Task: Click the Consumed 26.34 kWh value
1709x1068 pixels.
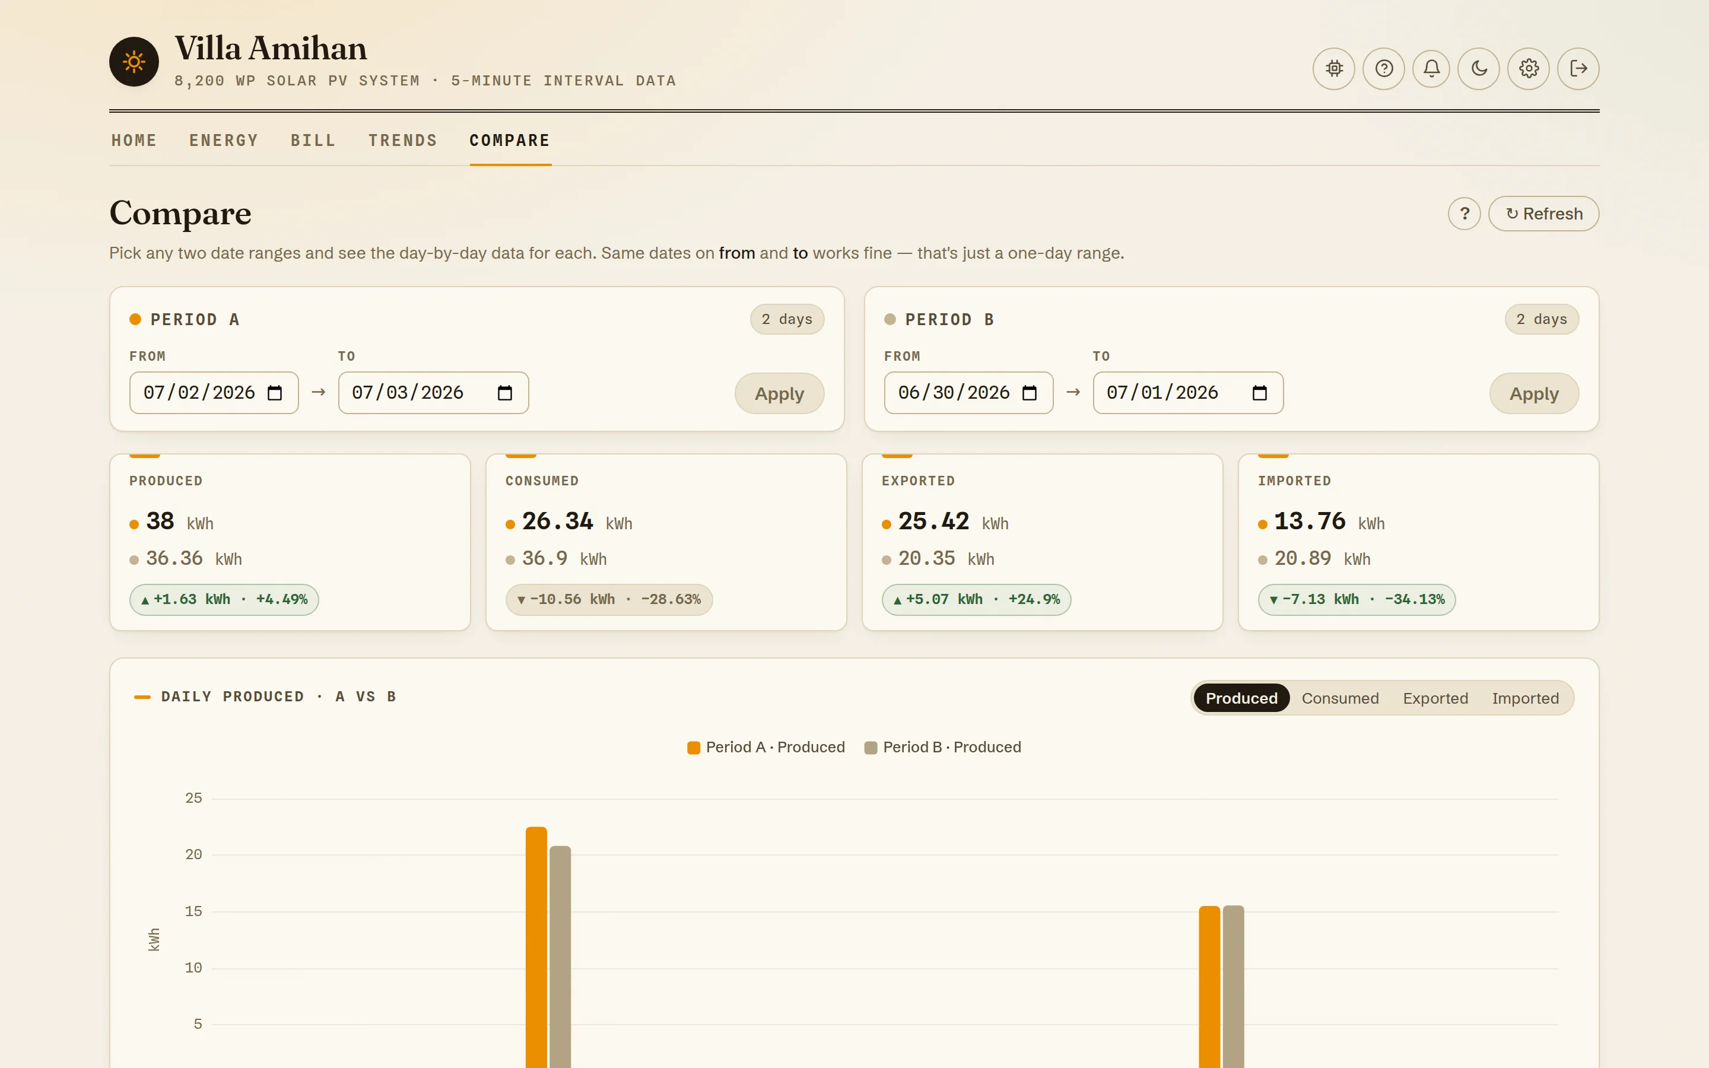Action: point(577,522)
